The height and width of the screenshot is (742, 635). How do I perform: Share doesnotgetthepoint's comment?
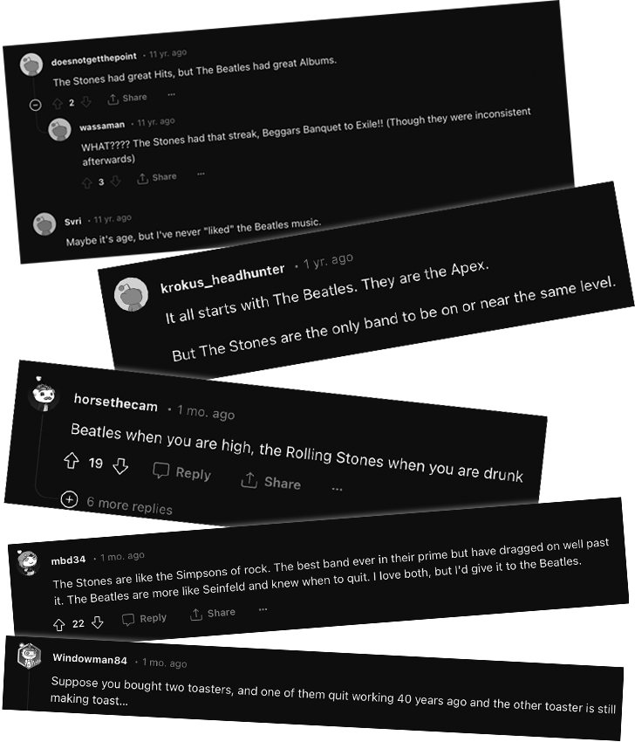[127, 99]
